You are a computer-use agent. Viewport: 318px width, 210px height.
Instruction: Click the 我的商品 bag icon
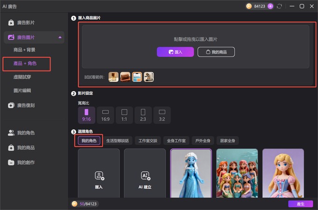pyautogui.click(x=11, y=147)
